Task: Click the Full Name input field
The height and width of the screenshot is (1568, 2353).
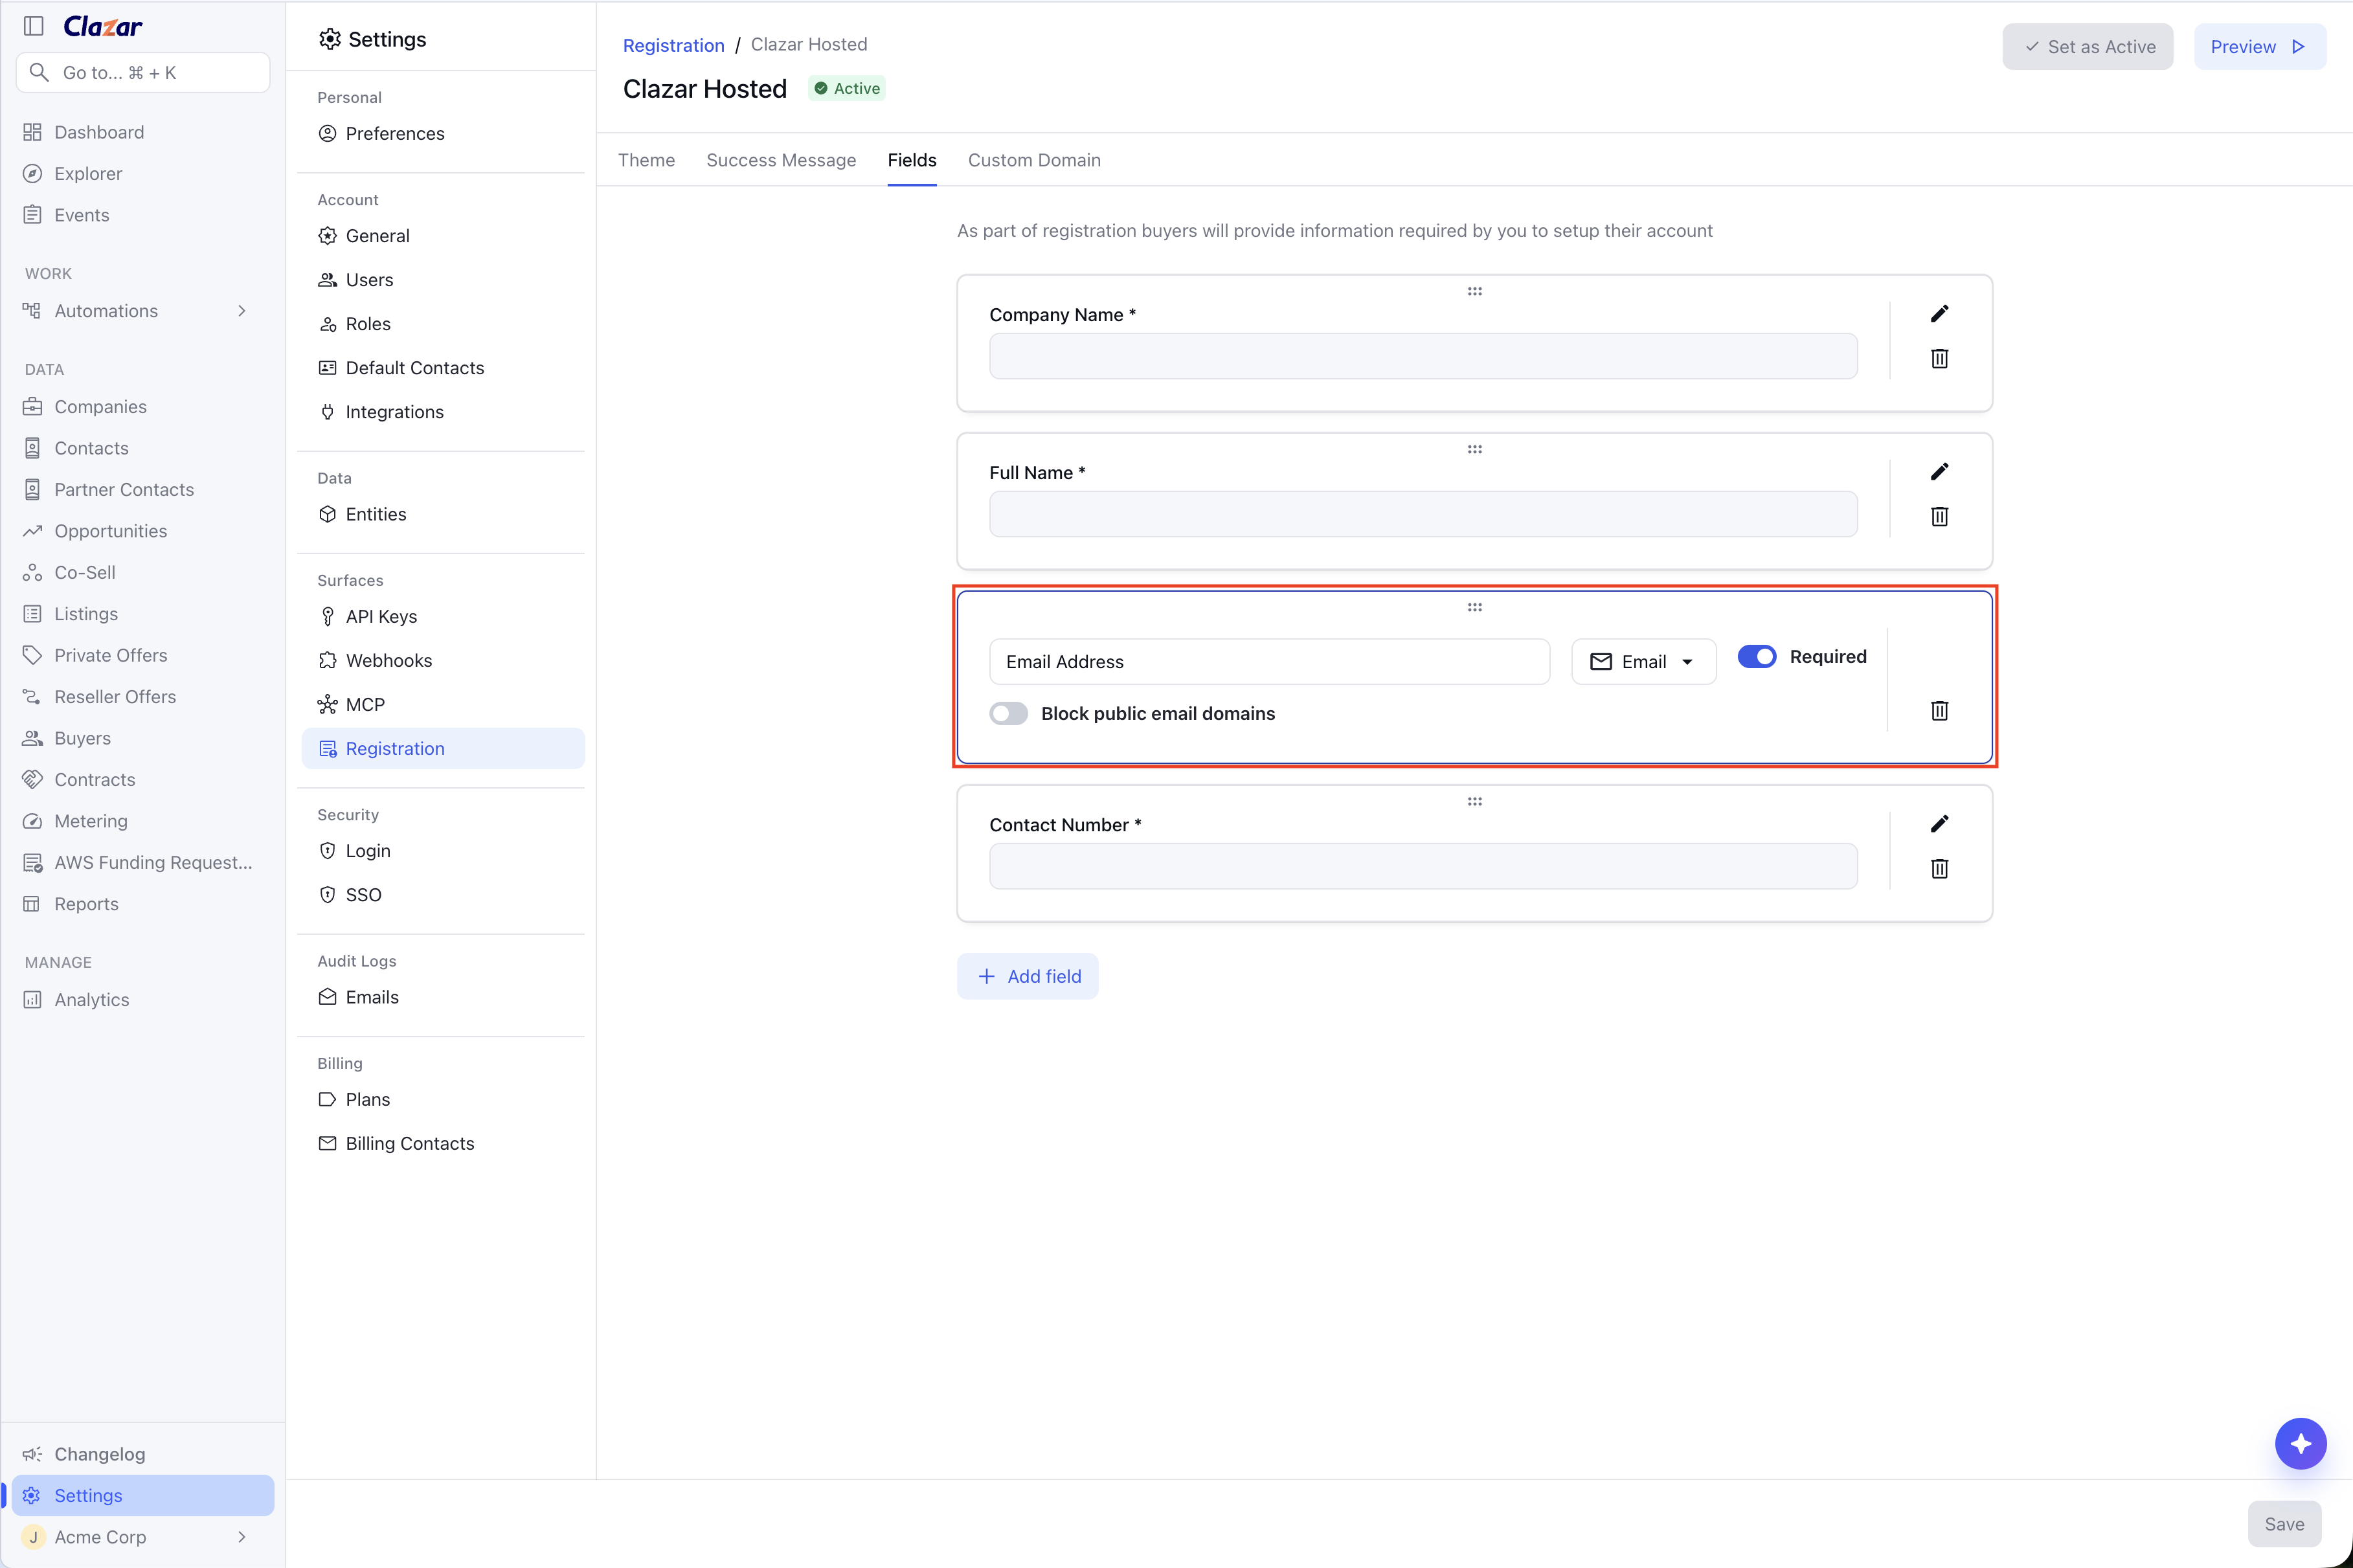Action: (x=1423, y=514)
